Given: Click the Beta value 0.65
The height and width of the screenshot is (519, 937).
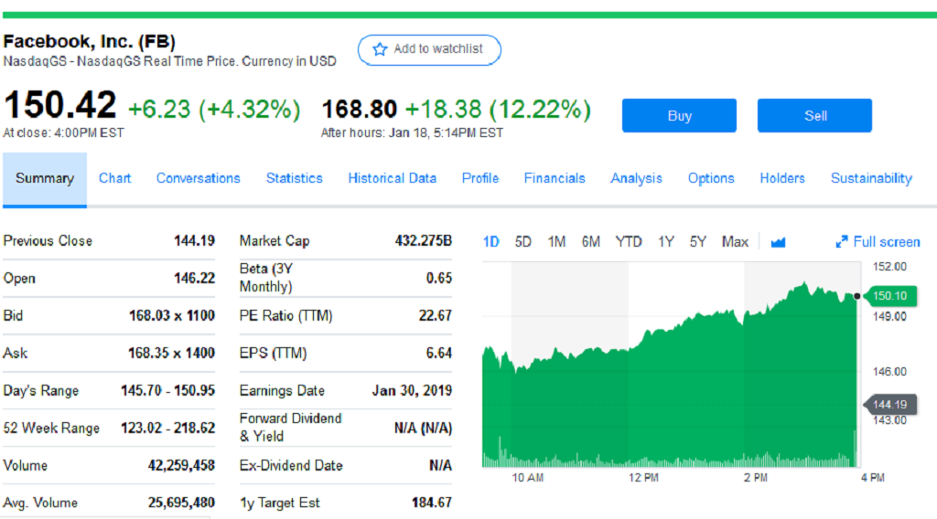Looking at the screenshot, I should coord(438,278).
